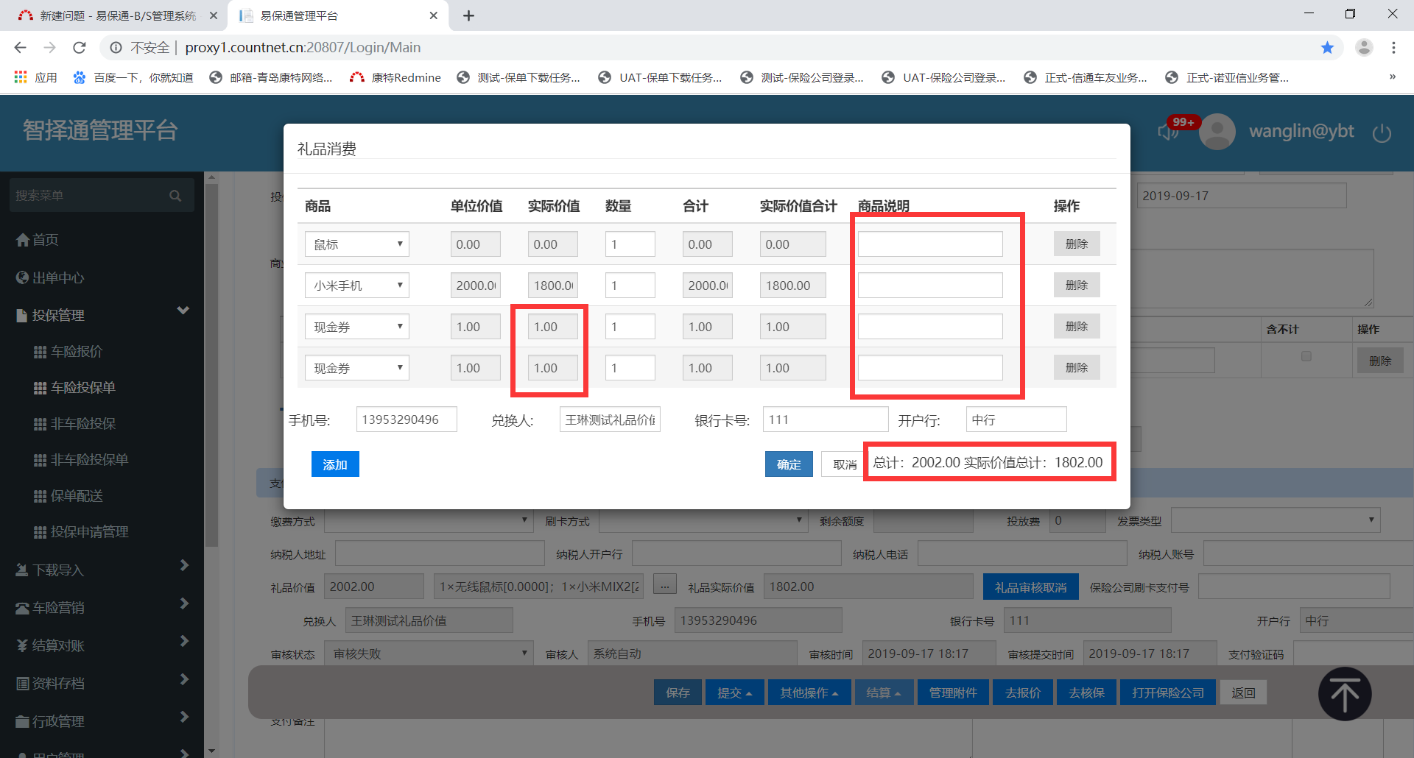
Task: Click the 兑换人 input in the dialog
Action: [x=610, y=419]
